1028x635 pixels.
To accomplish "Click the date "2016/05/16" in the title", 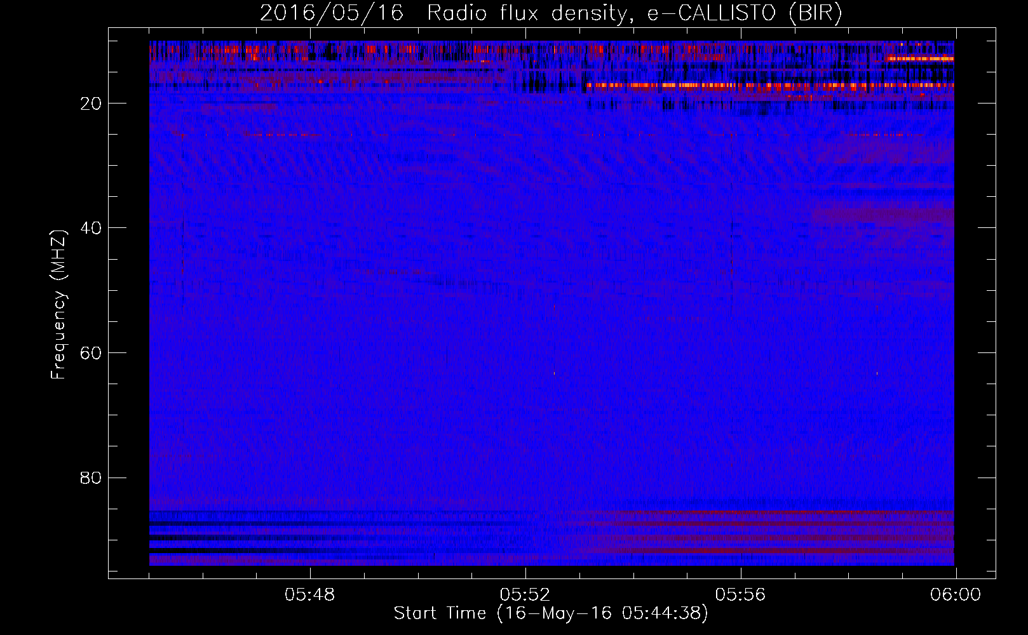I will click(x=332, y=13).
